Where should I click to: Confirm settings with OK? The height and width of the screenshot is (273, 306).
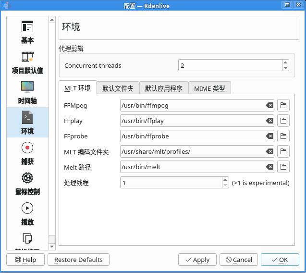(280, 260)
